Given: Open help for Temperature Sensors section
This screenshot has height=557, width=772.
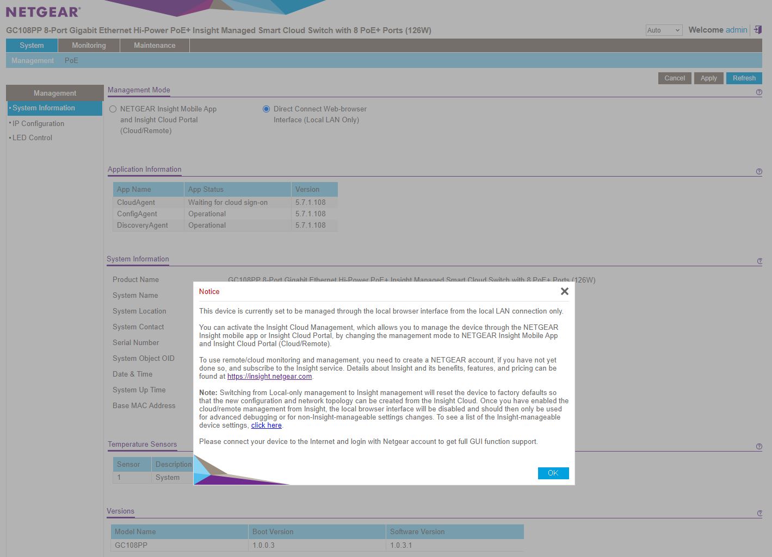Looking at the screenshot, I should [759, 447].
